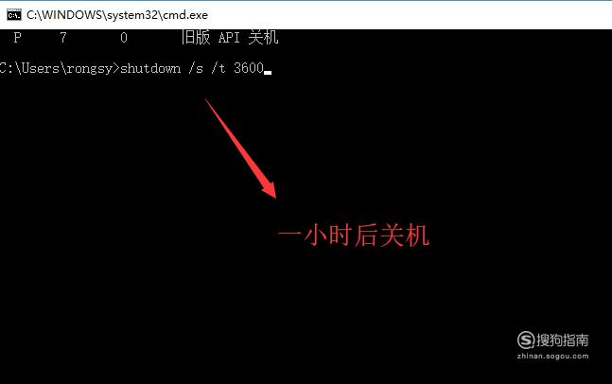Click the 3600 timeout value
The image size is (612, 384).
[249, 68]
